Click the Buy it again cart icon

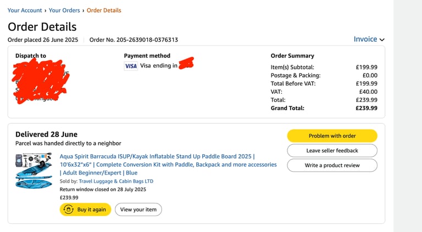click(x=68, y=210)
